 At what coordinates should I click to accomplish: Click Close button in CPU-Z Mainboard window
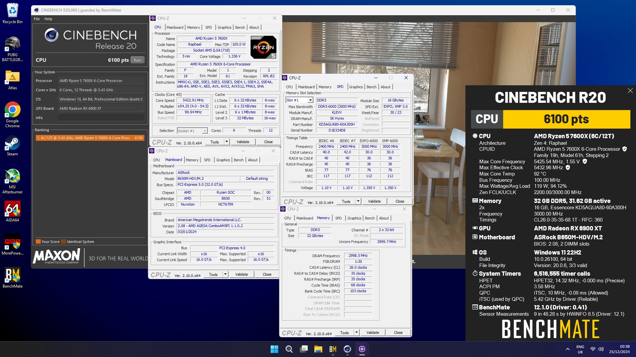click(267, 274)
